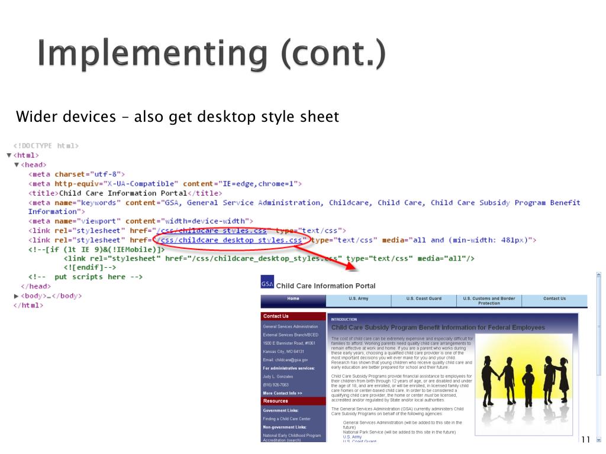Expand the body element triangle
Viewport: 606px width, 454px height.
click(x=16, y=296)
